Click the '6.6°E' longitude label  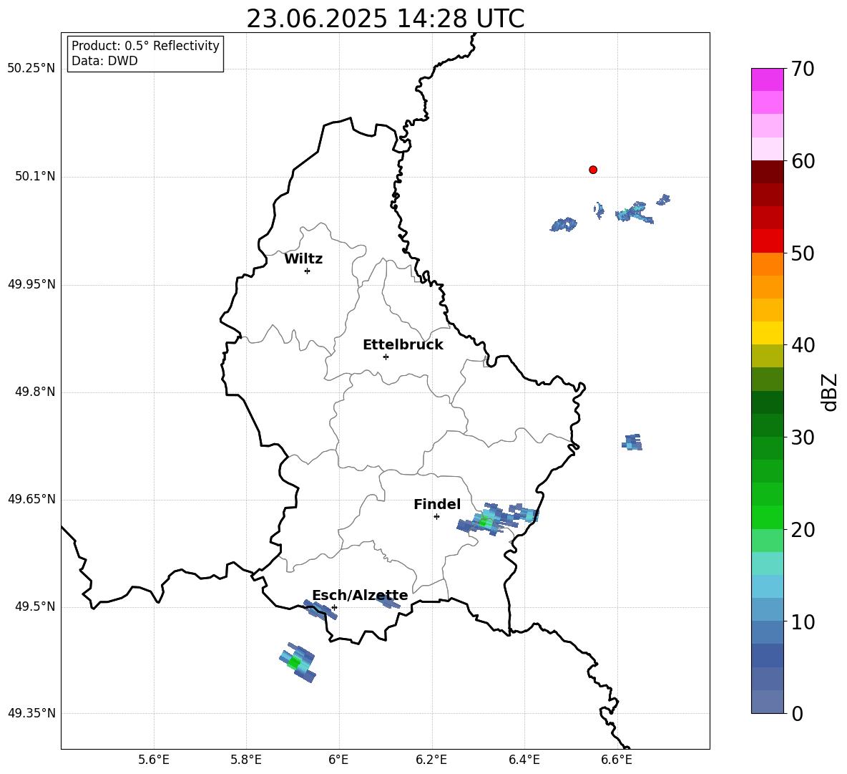[x=617, y=760]
